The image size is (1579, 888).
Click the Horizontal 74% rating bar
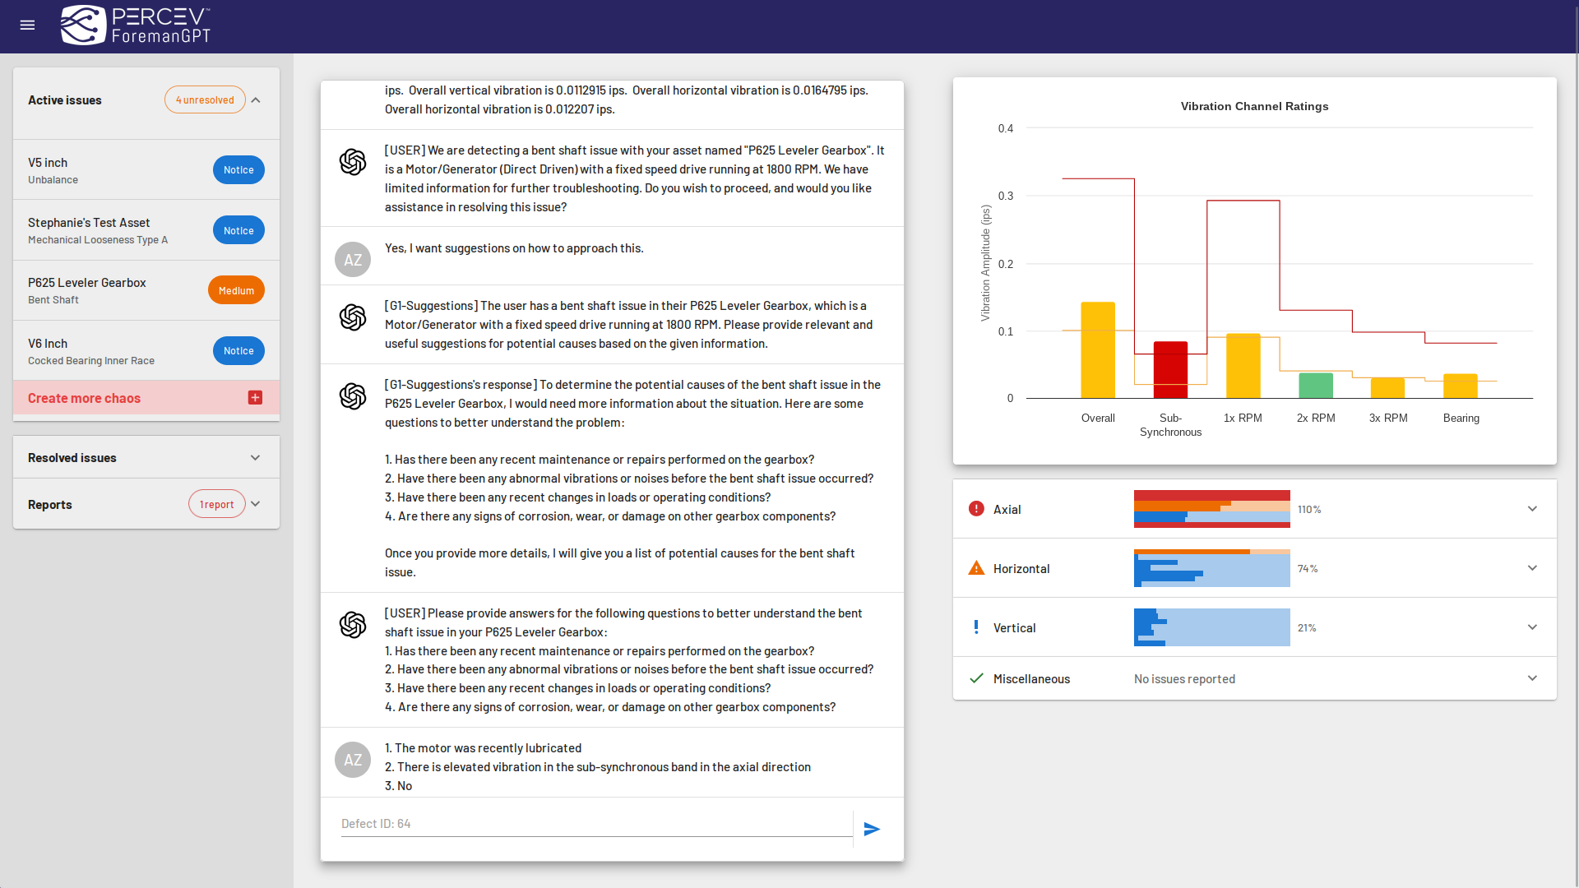[1211, 568]
